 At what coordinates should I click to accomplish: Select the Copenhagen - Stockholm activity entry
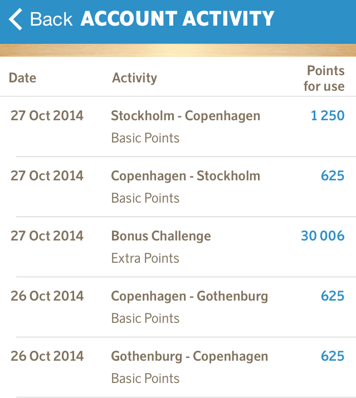[x=186, y=176]
